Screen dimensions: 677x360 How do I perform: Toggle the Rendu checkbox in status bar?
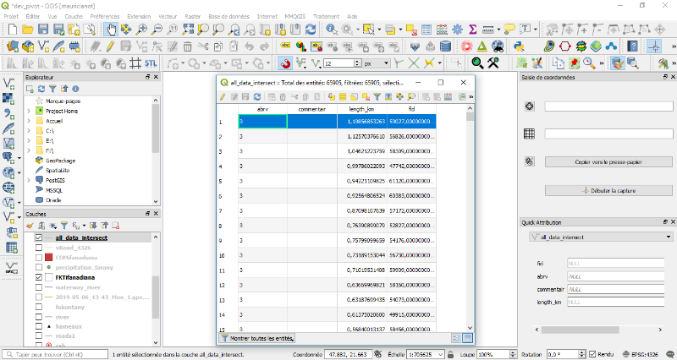coord(592,354)
